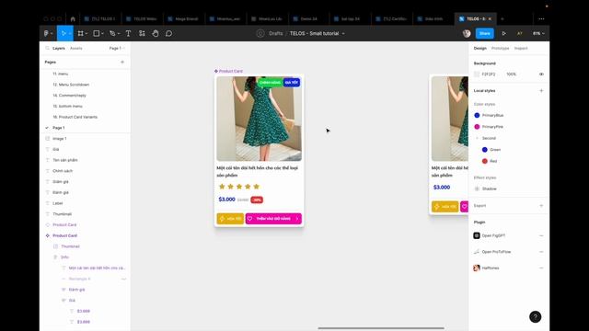The image size is (589, 331).
Task: Open the help question mark button
Action: pos(536,316)
